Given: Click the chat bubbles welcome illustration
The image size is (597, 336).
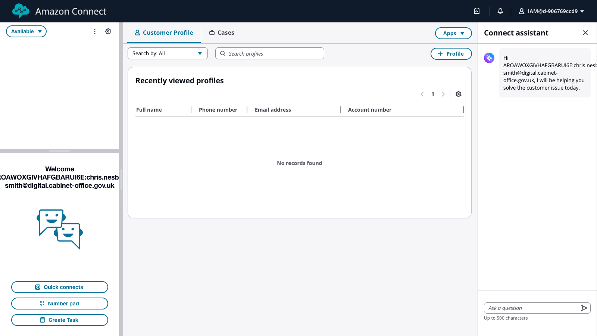Looking at the screenshot, I should pos(60,229).
